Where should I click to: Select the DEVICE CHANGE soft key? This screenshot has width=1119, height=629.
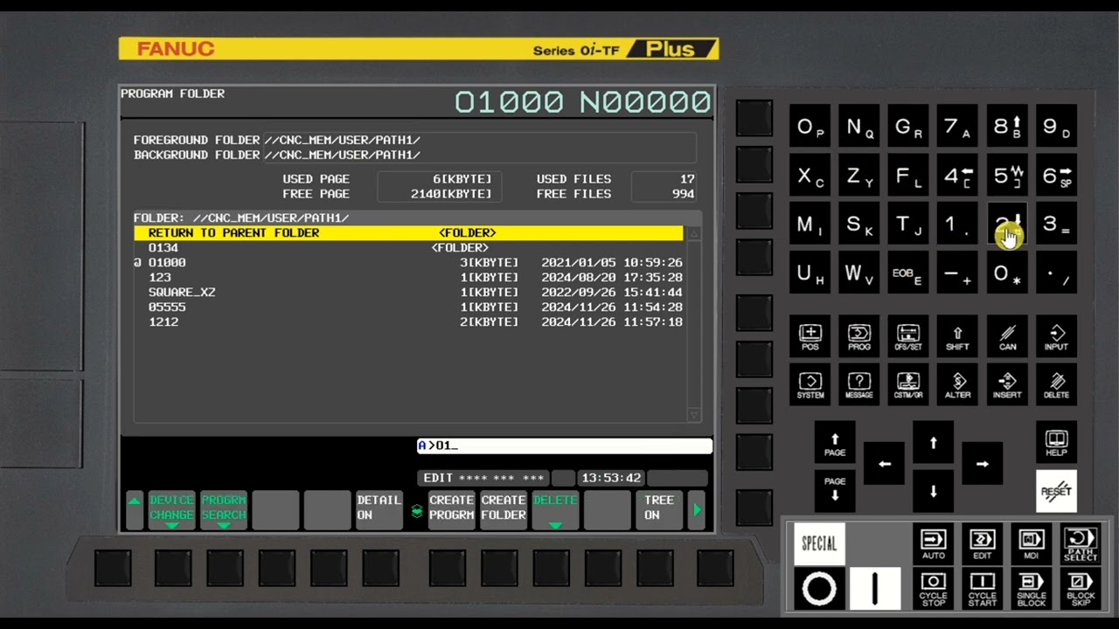coord(171,509)
